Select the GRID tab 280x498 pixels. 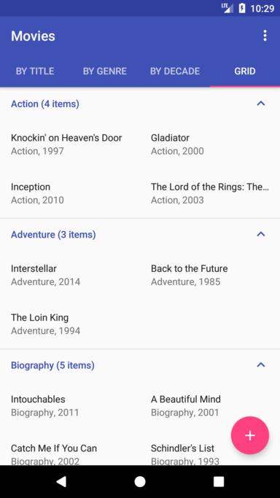coord(245,71)
